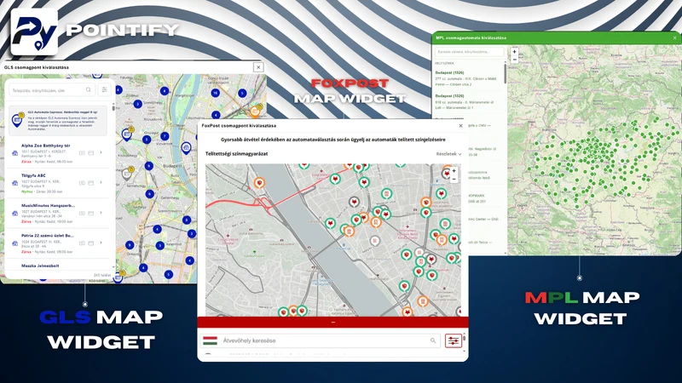Close the GLS csomagpont kiválasztása window
Screen dimensions: 682x383
click(258, 67)
